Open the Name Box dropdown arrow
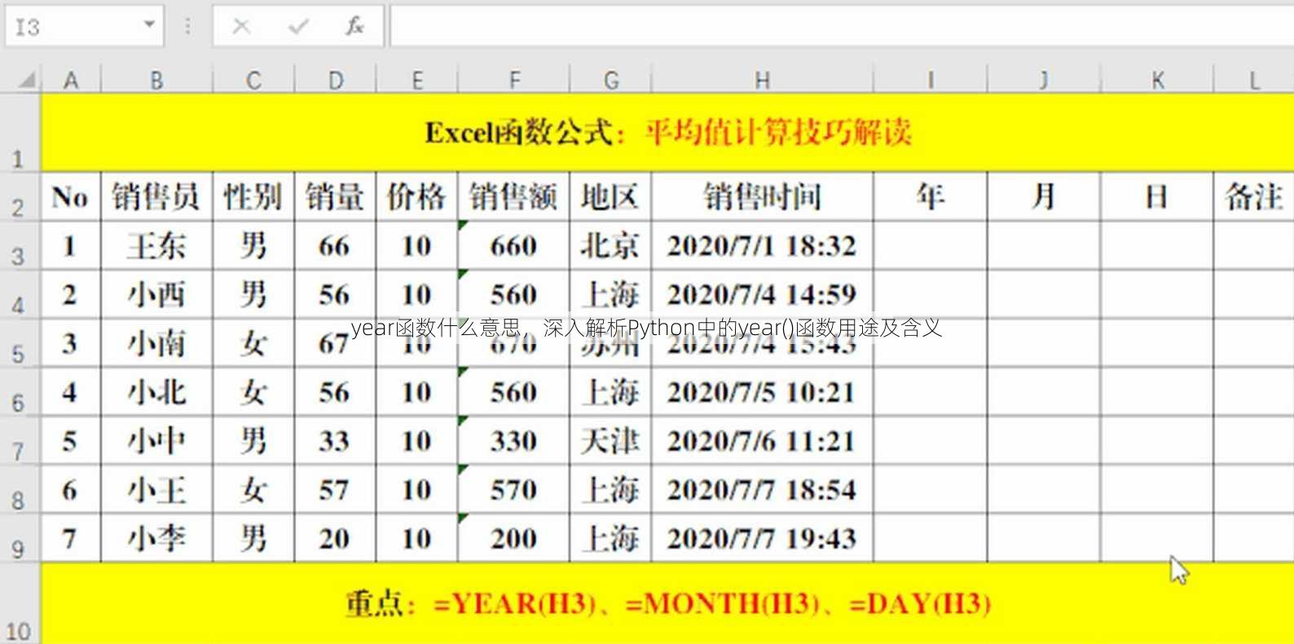The image size is (1294, 644). coord(149,24)
